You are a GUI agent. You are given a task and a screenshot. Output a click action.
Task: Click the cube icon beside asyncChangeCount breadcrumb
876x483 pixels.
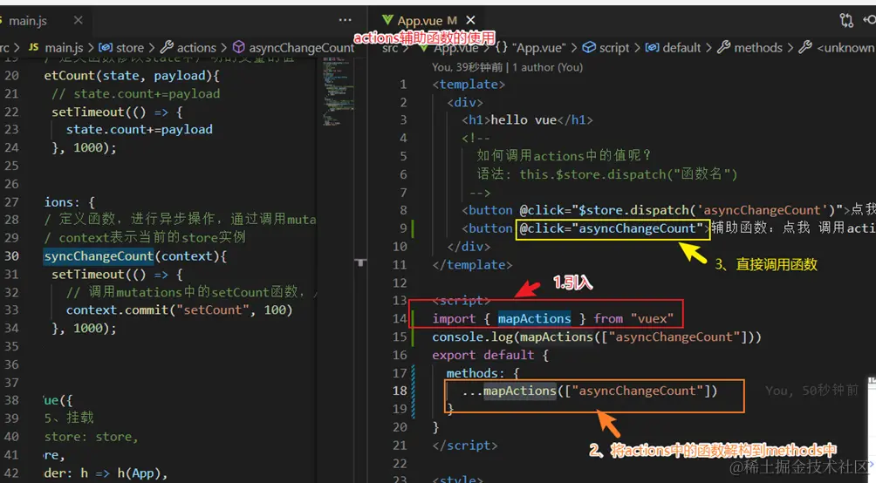(x=238, y=47)
